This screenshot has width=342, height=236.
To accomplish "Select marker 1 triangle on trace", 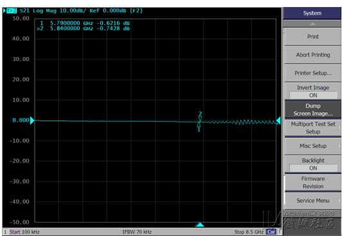I will (x=199, y=125).
